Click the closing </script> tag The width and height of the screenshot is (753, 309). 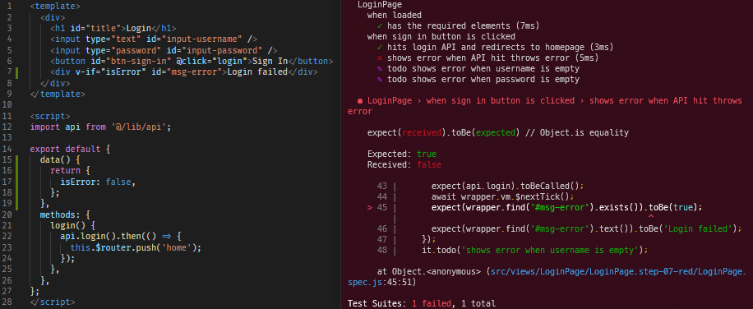pyautogui.click(x=53, y=302)
